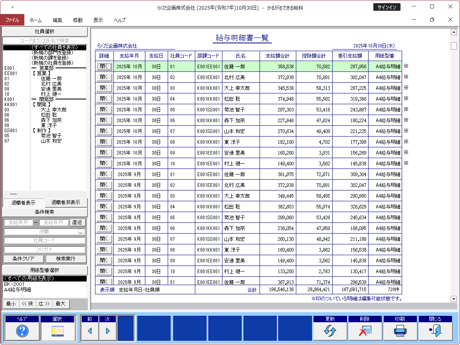Select 大上 幸太郎 in employee tree

[54, 110]
